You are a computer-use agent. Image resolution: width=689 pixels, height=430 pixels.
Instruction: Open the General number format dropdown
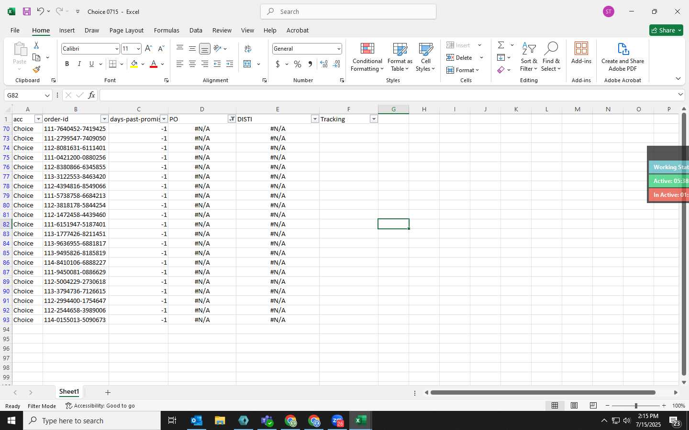pos(339,49)
